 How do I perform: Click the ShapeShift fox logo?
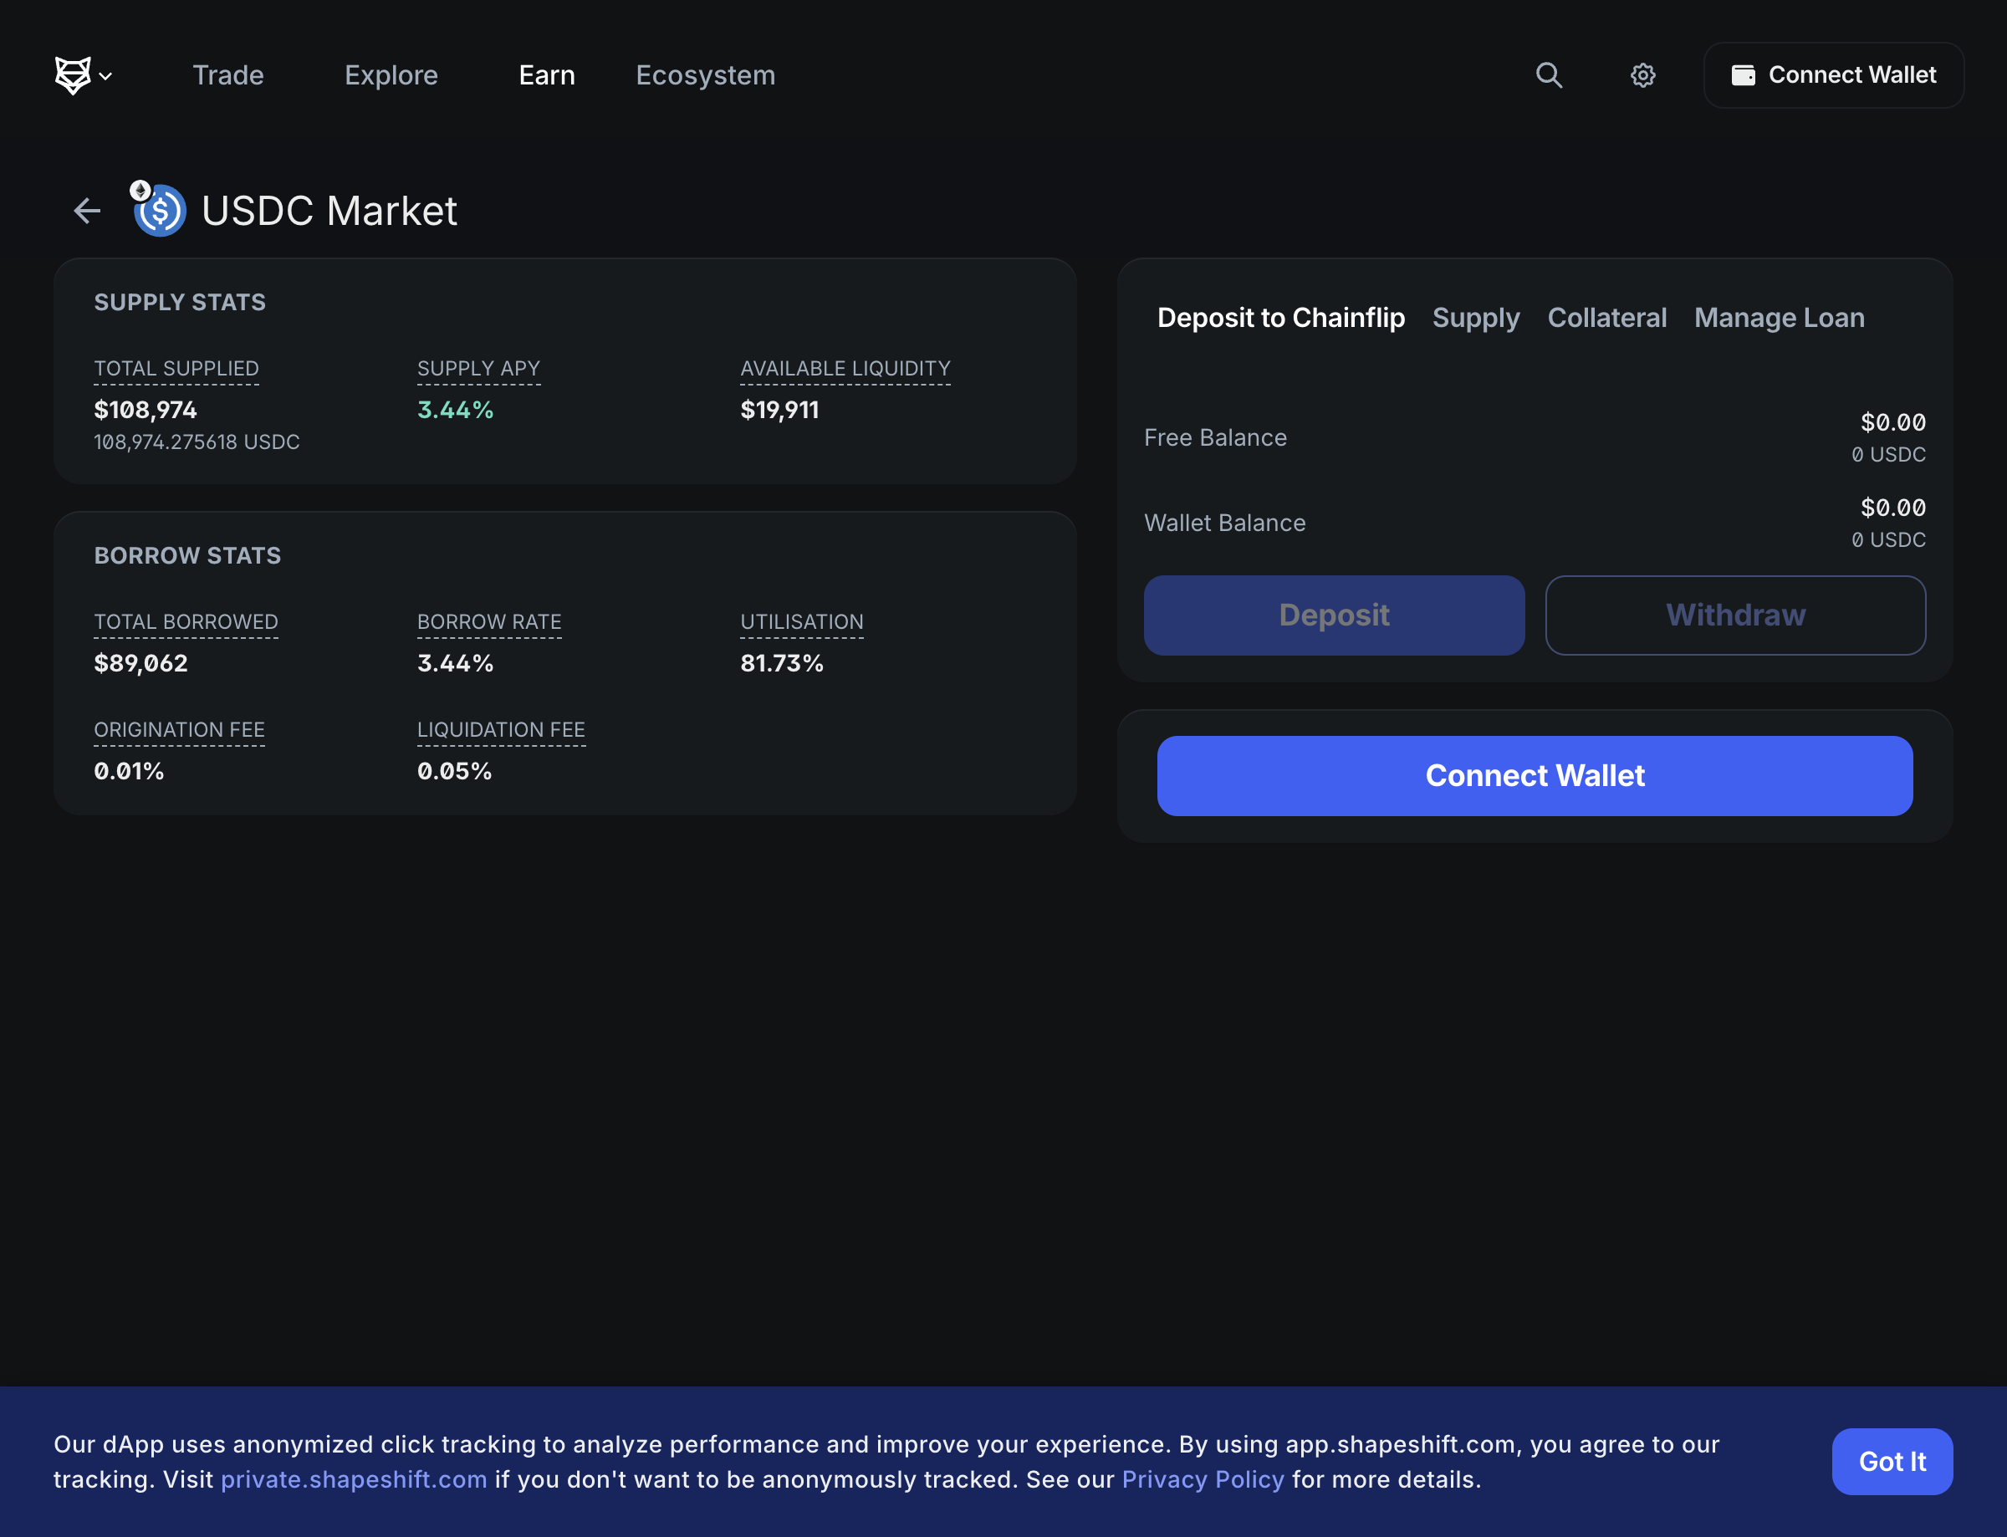[x=72, y=75]
